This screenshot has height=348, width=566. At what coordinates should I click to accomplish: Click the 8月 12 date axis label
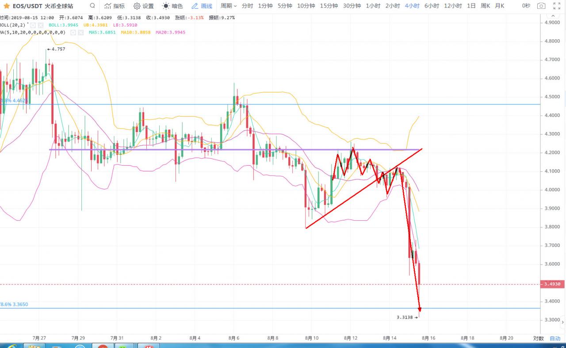click(351, 338)
